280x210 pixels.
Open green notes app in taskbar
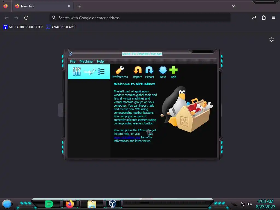(x=49, y=204)
